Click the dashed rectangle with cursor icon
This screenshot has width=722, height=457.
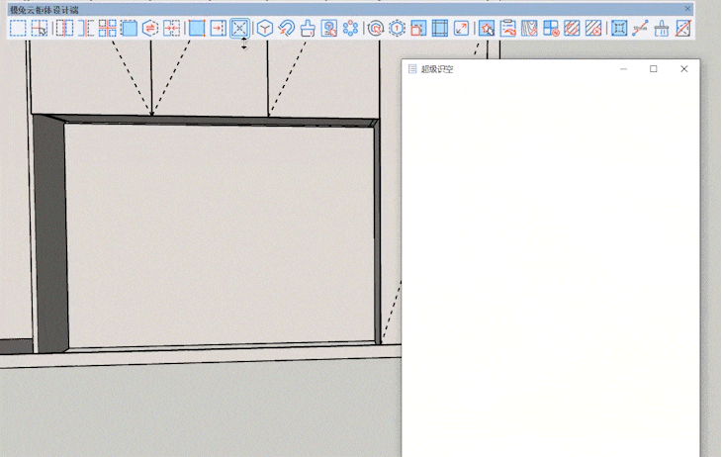click(x=40, y=29)
